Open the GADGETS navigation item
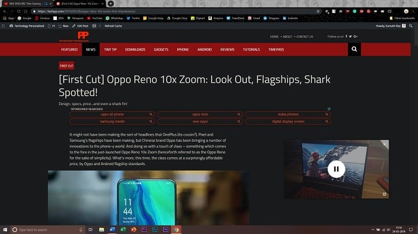 tap(161, 49)
